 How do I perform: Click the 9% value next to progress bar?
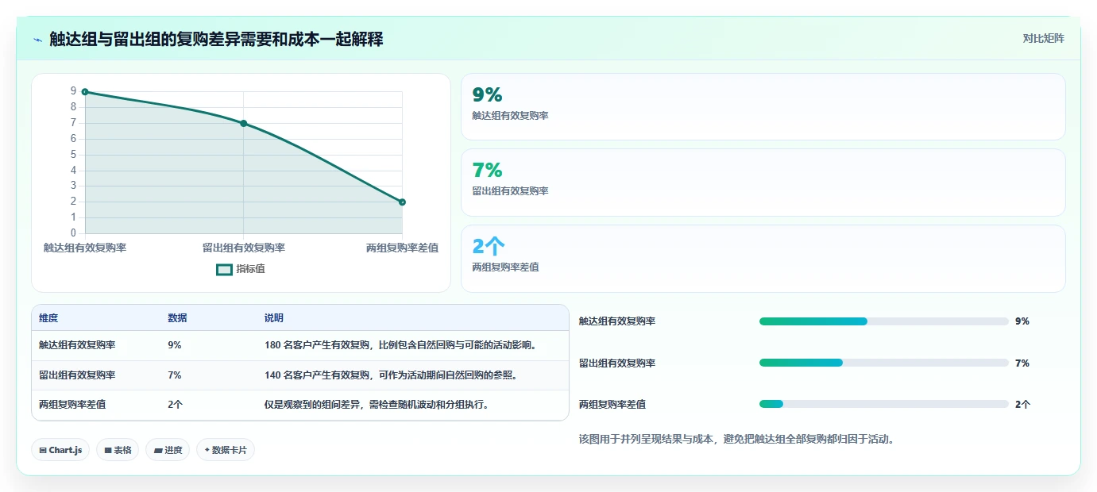pos(1022,321)
